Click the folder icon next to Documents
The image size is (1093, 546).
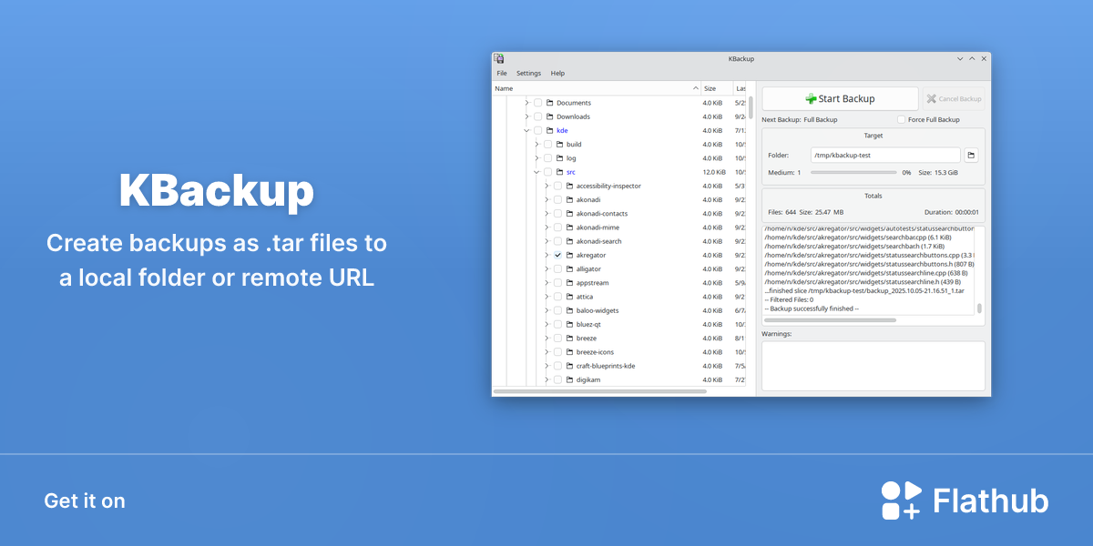tap(549, 103)
